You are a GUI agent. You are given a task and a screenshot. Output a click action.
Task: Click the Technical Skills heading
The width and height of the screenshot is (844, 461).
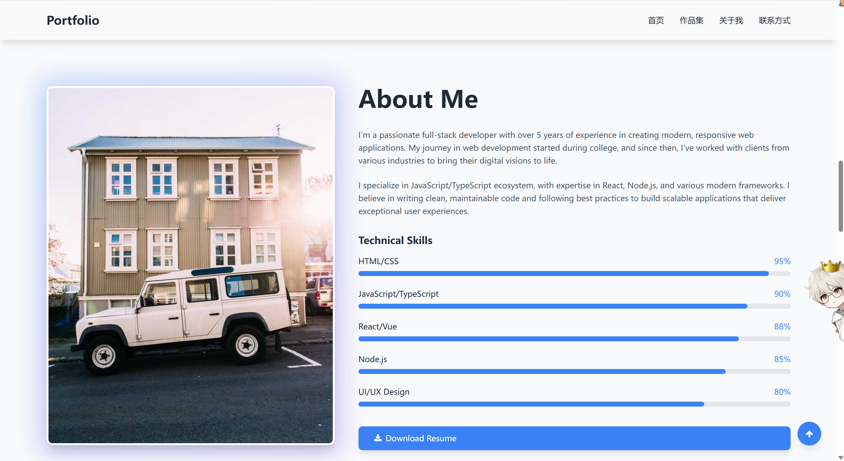click(395, 240)
